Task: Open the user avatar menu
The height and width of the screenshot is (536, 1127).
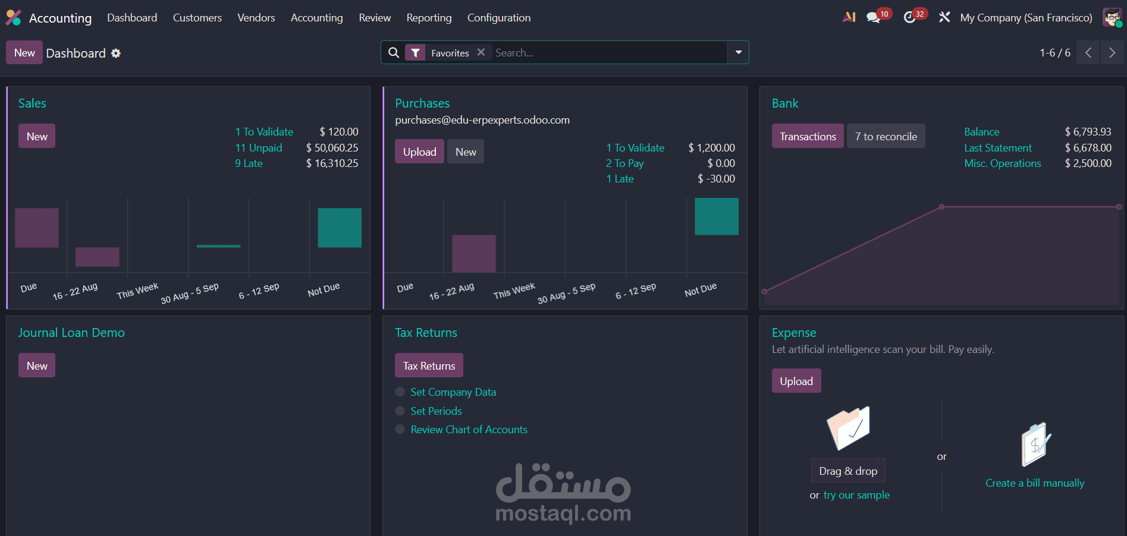Action: 1112,17
